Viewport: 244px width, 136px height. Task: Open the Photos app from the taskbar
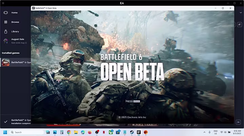tap(55, 132)
